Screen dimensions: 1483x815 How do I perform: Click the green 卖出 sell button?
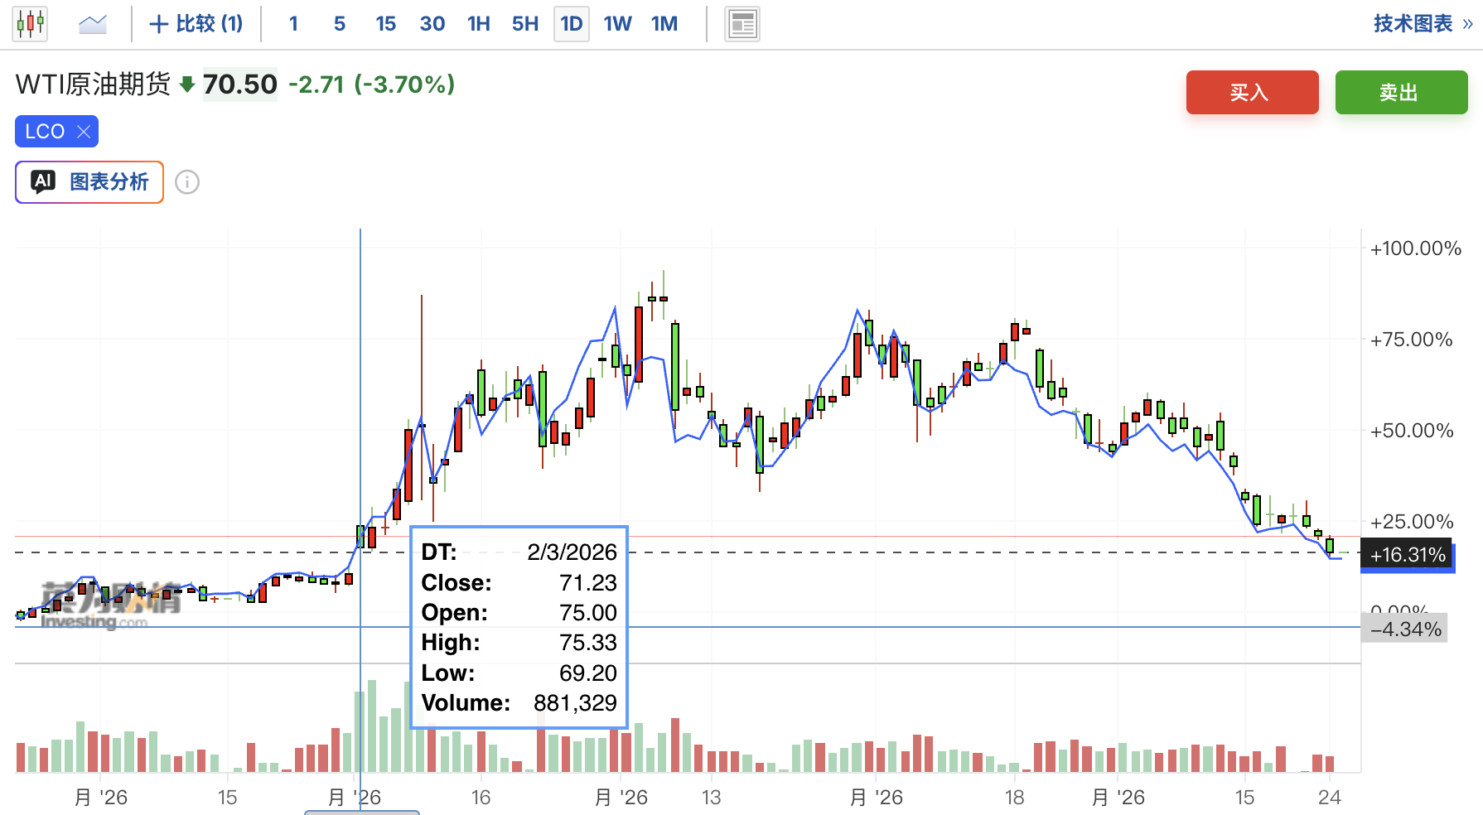(x=1401, y=92)
